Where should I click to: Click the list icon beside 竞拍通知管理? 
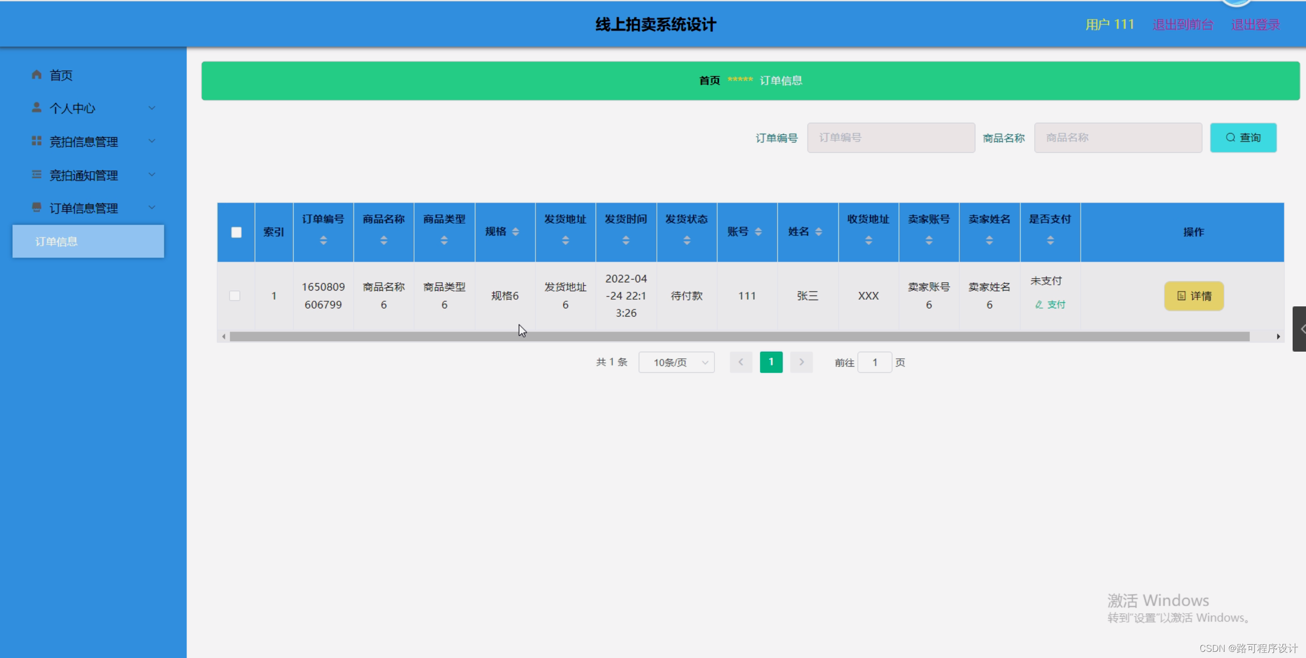[x=36, y=174]
